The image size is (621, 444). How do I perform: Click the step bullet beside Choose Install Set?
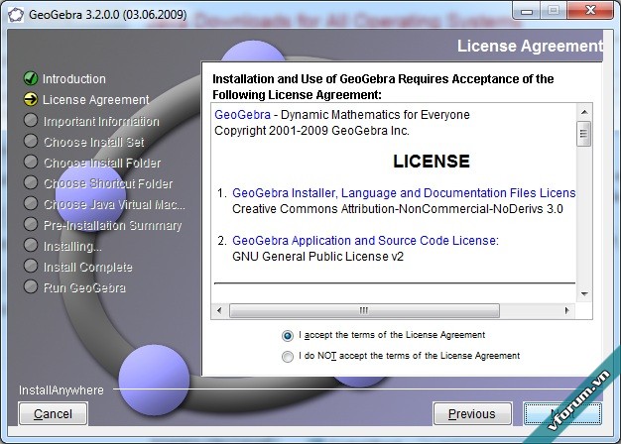tap(31, 141)
